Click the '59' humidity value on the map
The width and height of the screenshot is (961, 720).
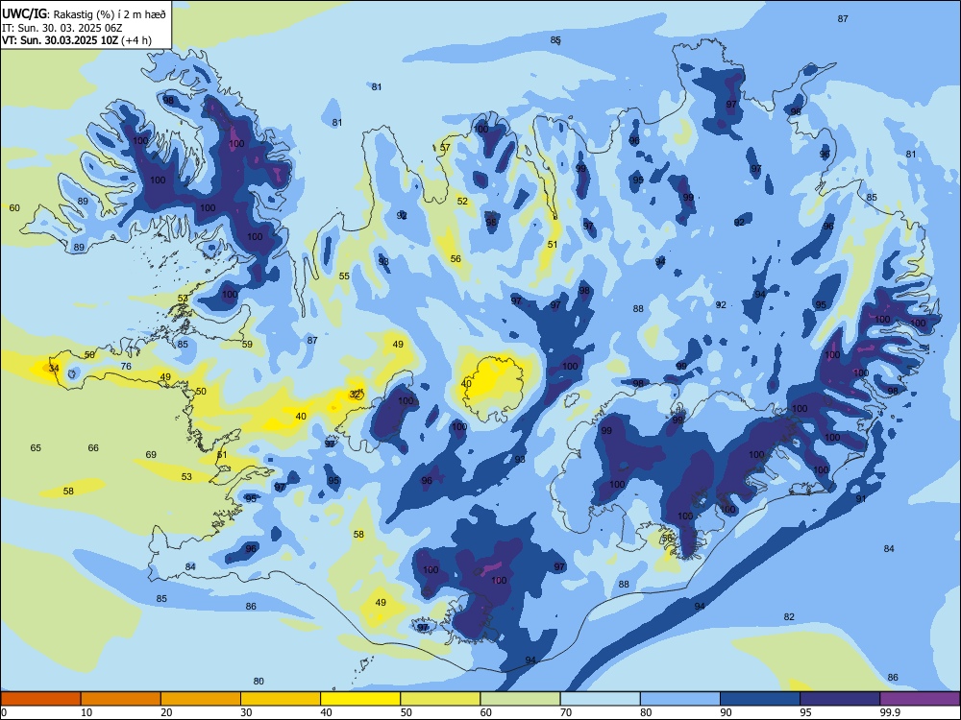pyautogui.click(x=247, y=344)
